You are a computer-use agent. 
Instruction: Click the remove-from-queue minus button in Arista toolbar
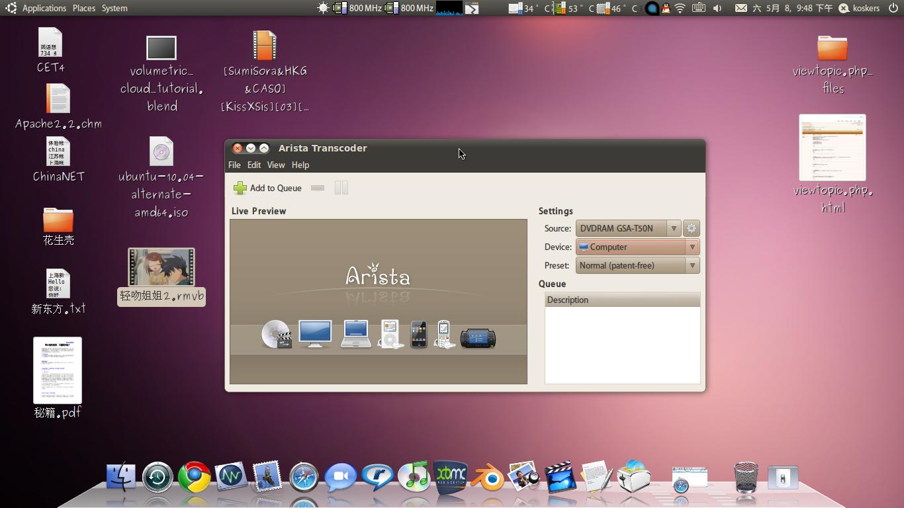click(x=318, y=189)
